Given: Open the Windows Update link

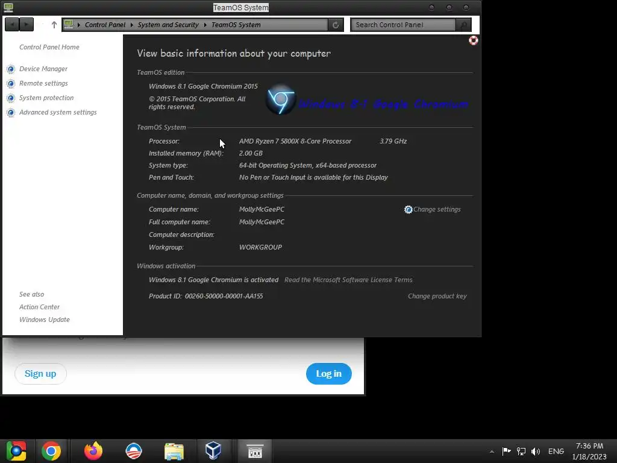Looking at the screenshot, I should 45,320.
